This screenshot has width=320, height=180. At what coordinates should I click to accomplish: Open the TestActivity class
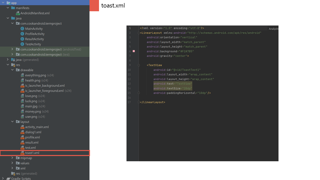click(x=33, y=44)
